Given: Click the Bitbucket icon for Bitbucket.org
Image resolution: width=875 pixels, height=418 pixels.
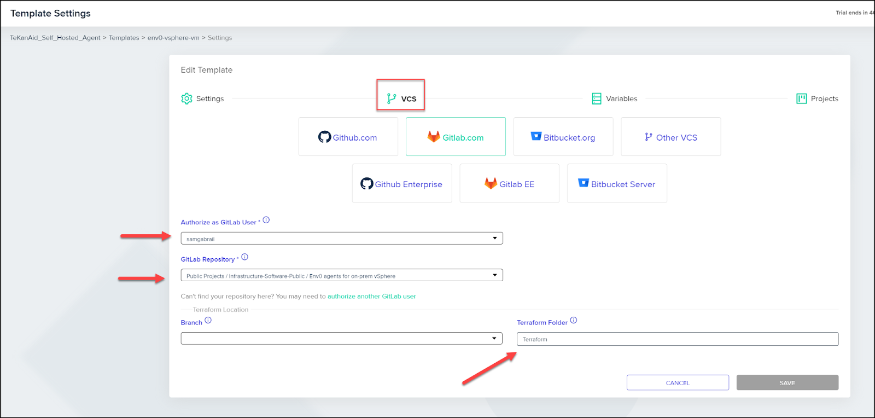Looking at the screenshot, I should (x=536, y=136).
